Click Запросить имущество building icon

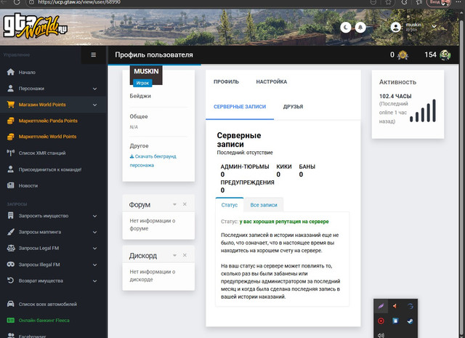(x=11, y=216)
